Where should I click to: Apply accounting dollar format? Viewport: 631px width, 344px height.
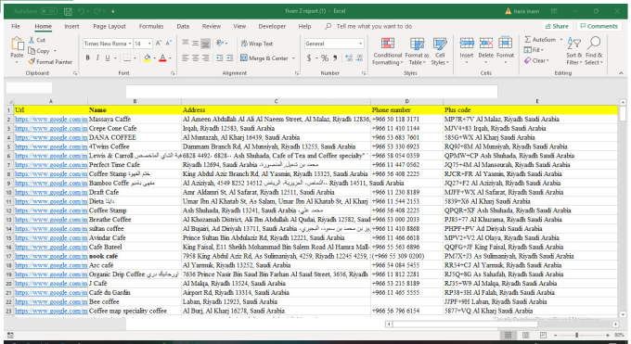click(309, 57)
